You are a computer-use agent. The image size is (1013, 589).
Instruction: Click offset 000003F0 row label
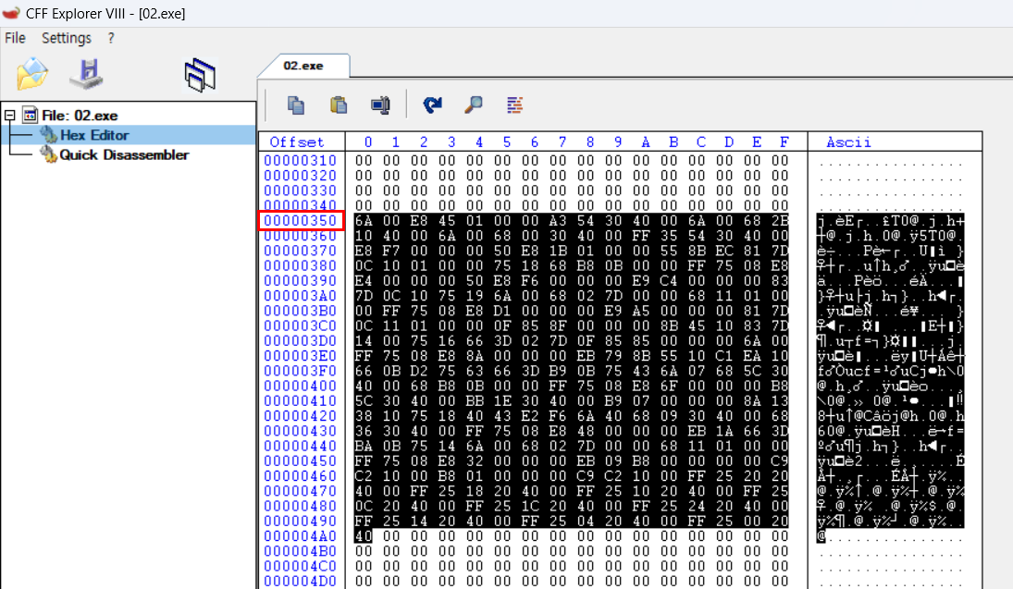301,372
